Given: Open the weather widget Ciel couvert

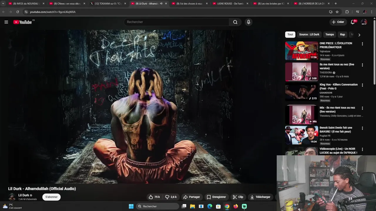Looking at the screenshot, I should [12, 206].
